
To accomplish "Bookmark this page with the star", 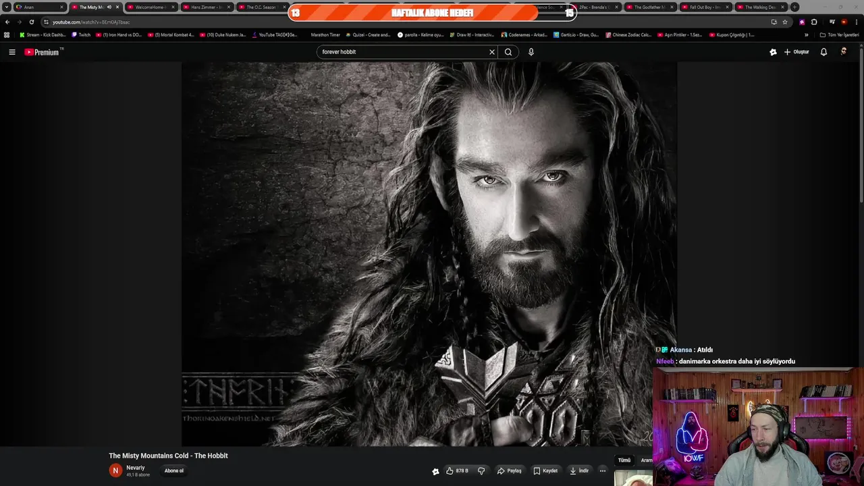I will point(785,22).
